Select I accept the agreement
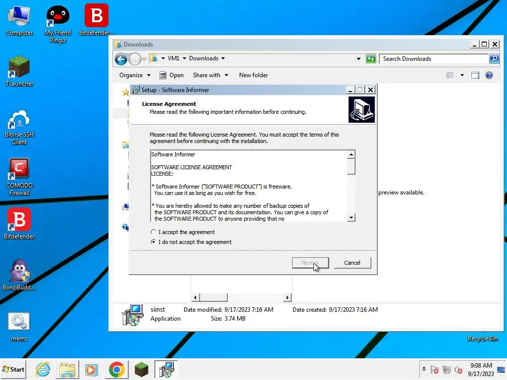 pos(183,232)
